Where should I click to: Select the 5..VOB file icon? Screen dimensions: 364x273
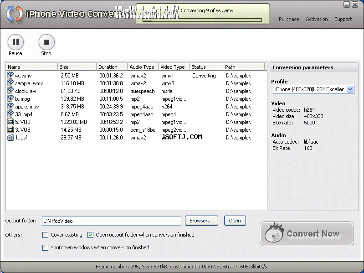[x=10, y=122]
